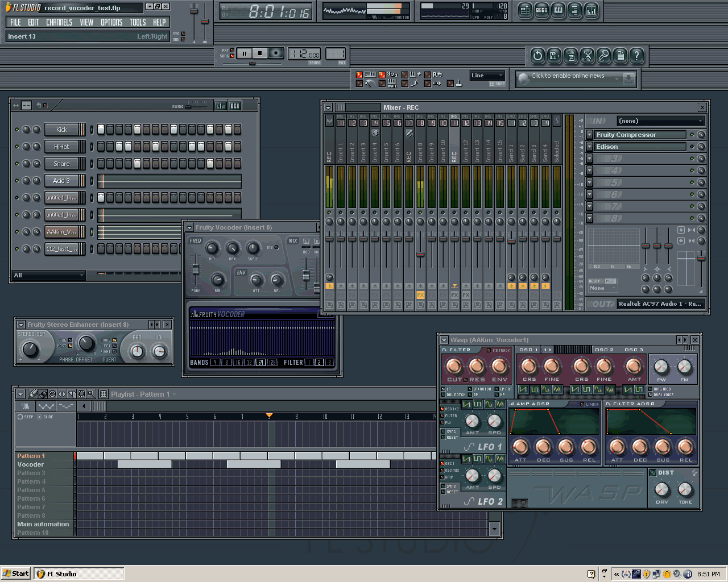This screenshot has height=582, width=728.
Task: Toggle LINK option in Wasp AMP ADSR
Action: point(582,404)
